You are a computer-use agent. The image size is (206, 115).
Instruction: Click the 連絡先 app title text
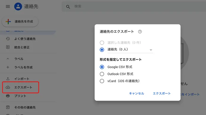click(x=31, y=6)
